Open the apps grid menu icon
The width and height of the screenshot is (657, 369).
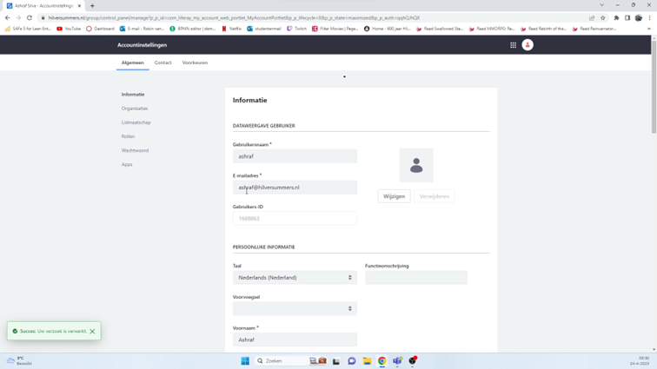tap(513, 45)
